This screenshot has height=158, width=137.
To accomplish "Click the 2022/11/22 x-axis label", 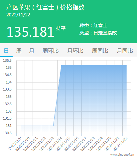I will [120, 144].
